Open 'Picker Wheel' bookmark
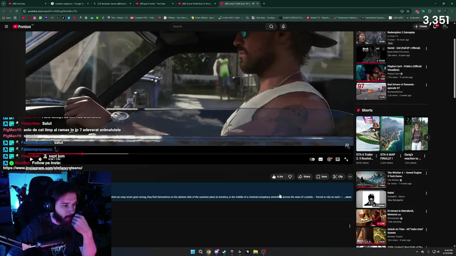The image size is (456, 256). tap(203, 18)
